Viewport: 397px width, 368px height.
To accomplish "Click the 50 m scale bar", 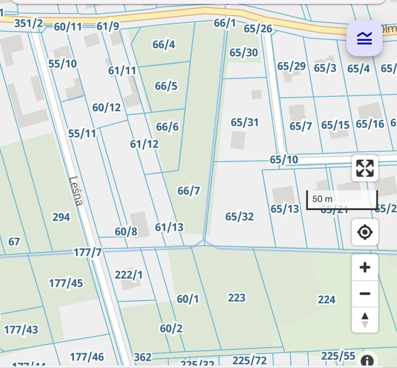I will (342, 200).
